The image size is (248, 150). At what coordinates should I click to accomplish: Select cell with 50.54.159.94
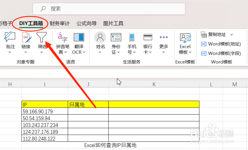tap(45, 118)
